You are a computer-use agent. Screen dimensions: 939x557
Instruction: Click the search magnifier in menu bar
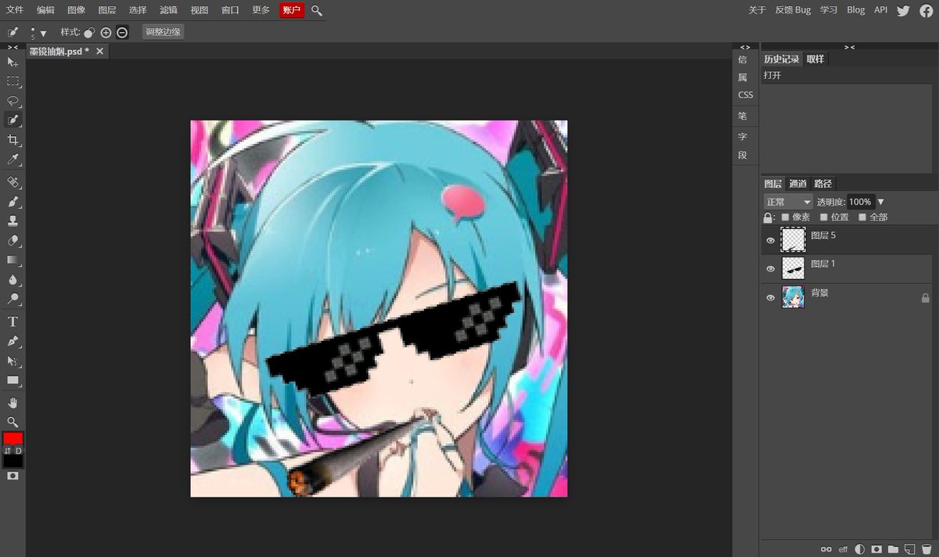[317, 10]
